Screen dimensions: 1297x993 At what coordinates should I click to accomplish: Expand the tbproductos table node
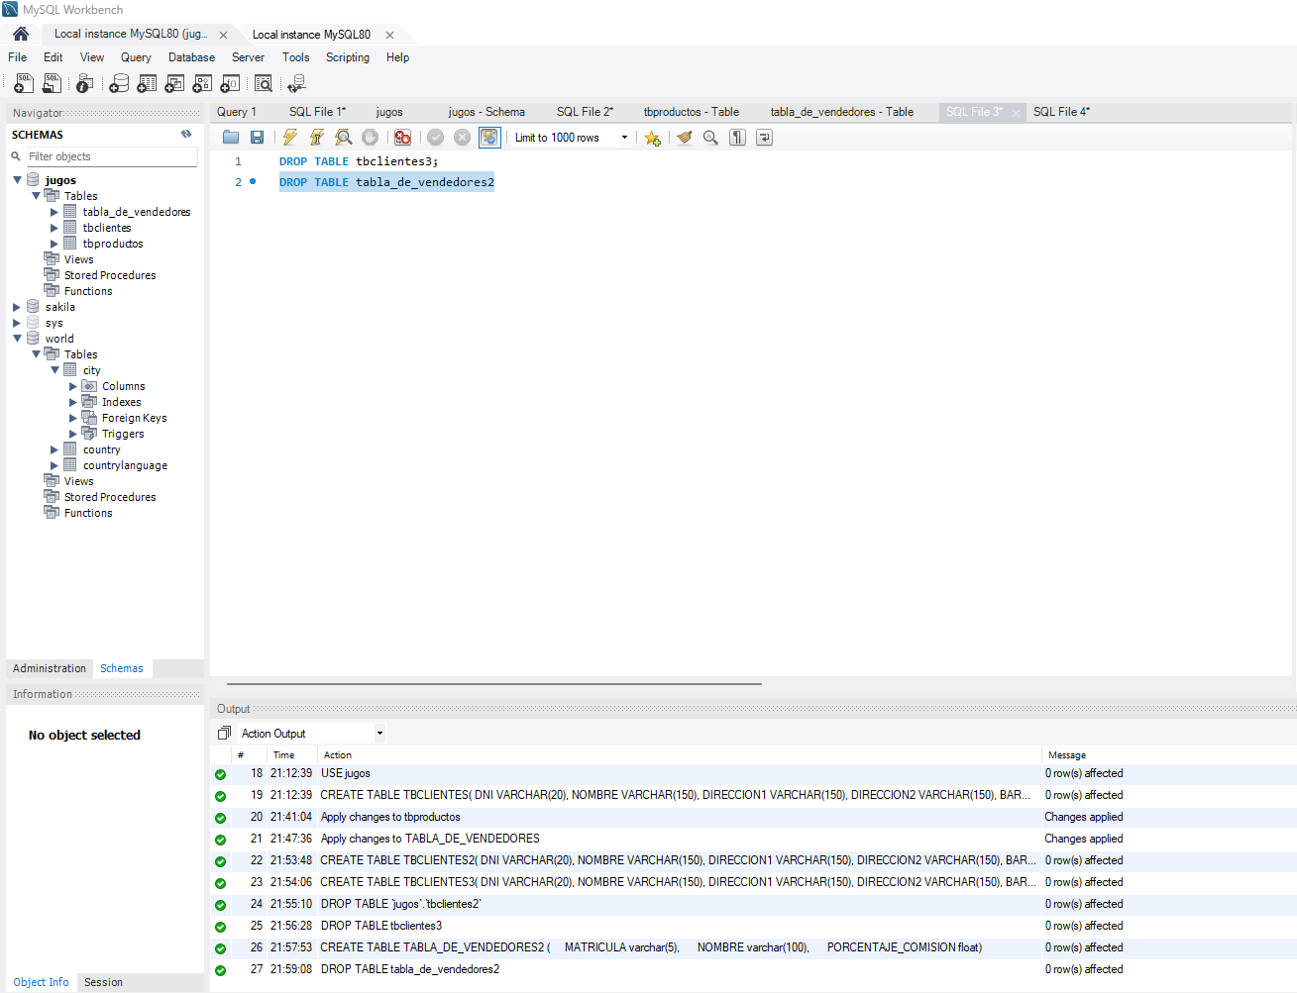pos(54,244)
